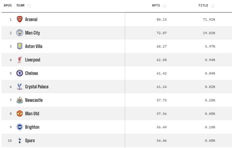Click the Newcastle club badge
Viewport: 232px width, 148px height.
pyautogui.click(x=20, y=100)
